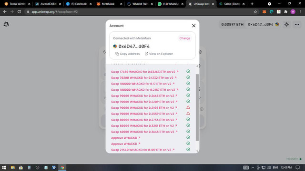Open failed Swap 90000 WHACKD for 0.2105 ETH
This screenshot has width=305, height=171.
tap(144, 108)
